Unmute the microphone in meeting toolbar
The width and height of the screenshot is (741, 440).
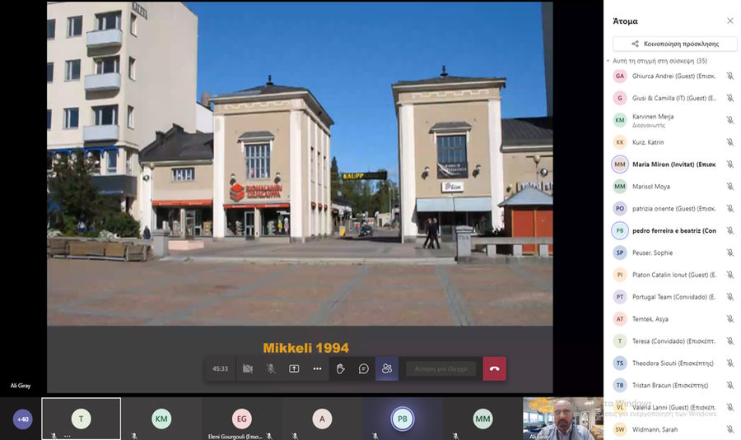click(x=270, y=368)
